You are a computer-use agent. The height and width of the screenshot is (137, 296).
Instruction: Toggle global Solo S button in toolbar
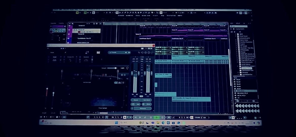click(x=80, y=13)
